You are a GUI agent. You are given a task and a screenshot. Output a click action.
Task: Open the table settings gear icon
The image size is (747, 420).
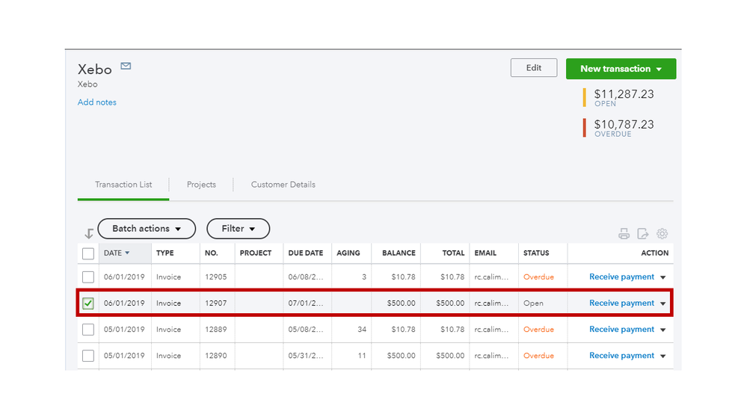[x=663, y=234]
